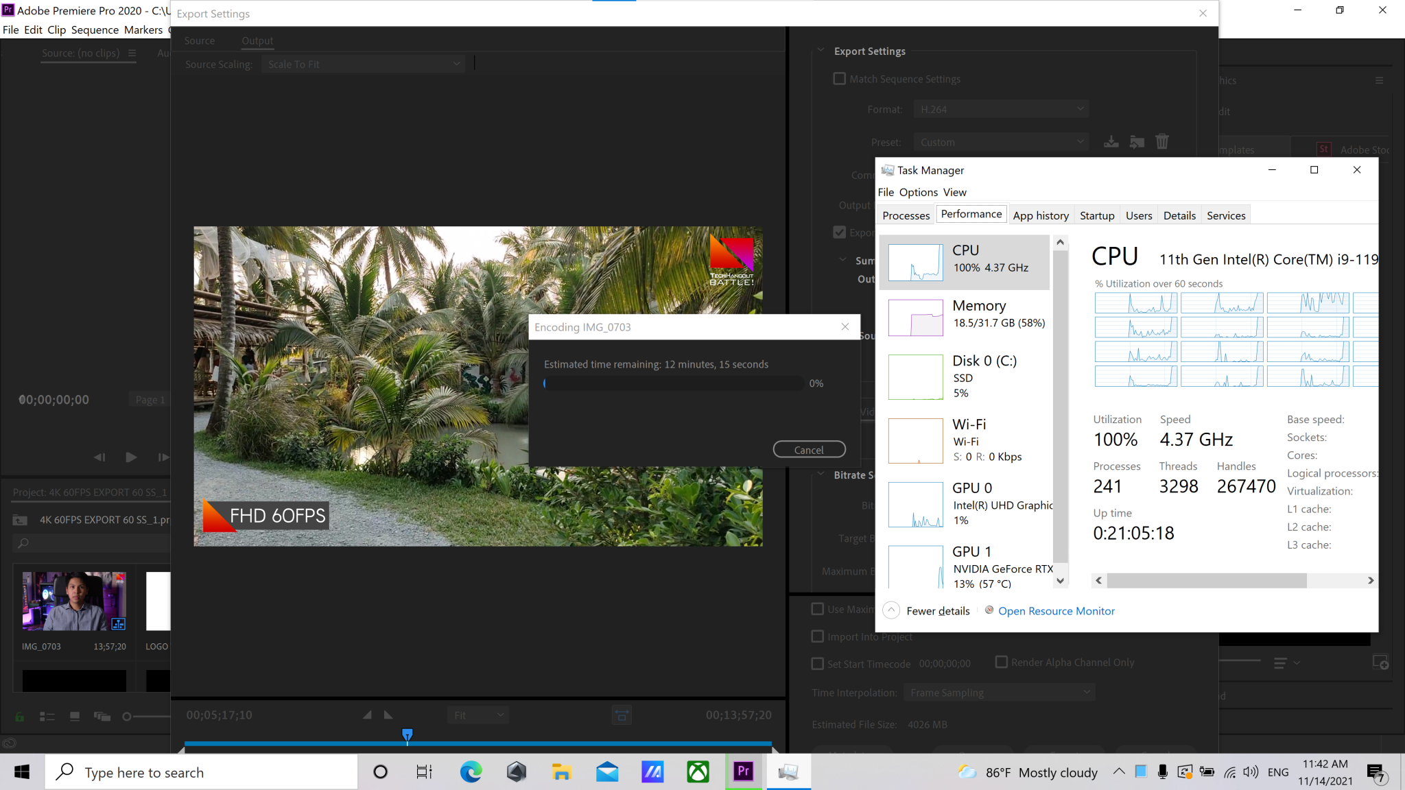The image size is (1405, 790).
Task: Click project search magnifier icon
Action: pyautogui.click(x=23, y=543)
